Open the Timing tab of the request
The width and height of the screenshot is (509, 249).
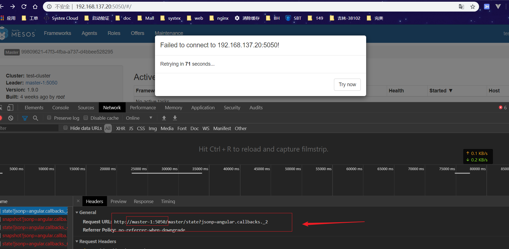[168, 201]
